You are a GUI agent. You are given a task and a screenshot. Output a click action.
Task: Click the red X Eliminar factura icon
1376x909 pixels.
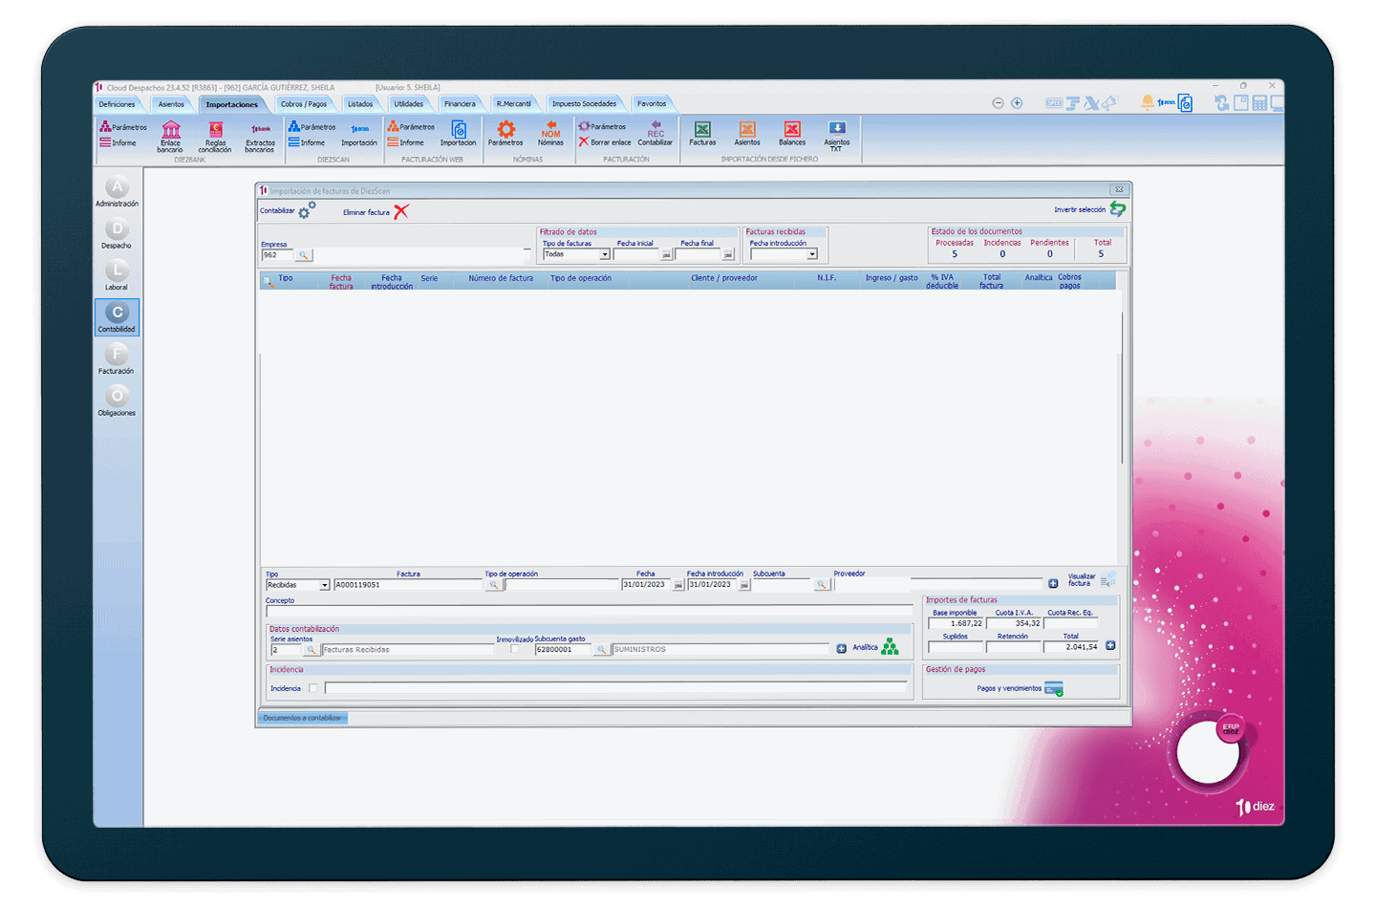click(401, 212)
